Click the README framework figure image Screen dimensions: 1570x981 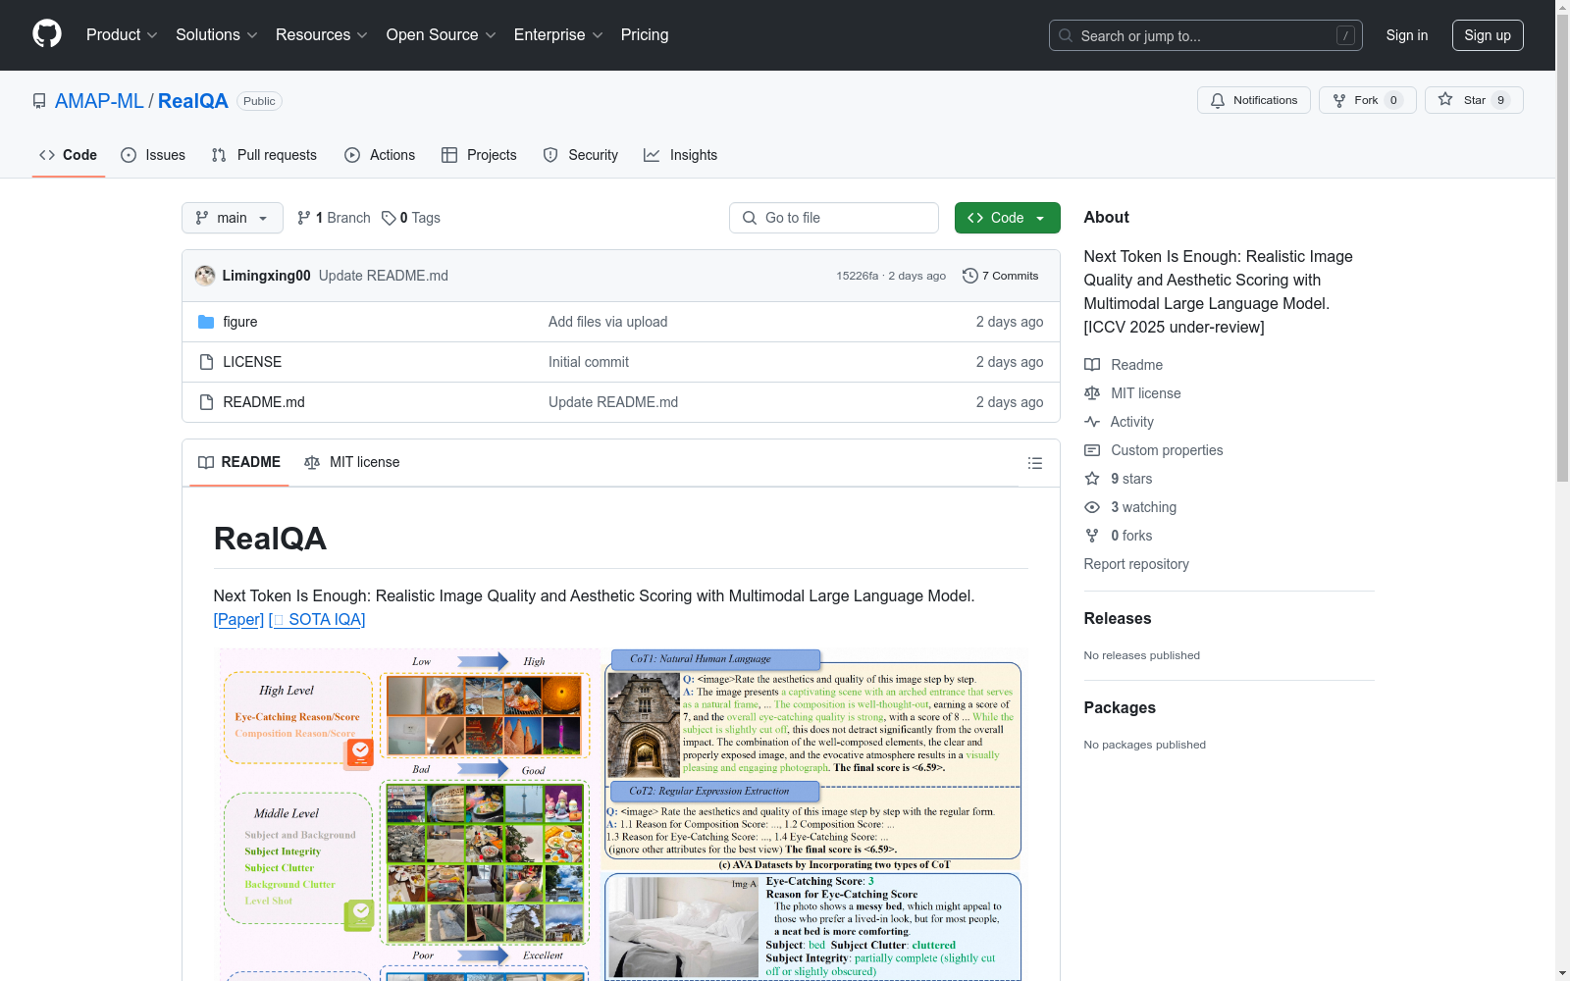click(x=620, y=814)
